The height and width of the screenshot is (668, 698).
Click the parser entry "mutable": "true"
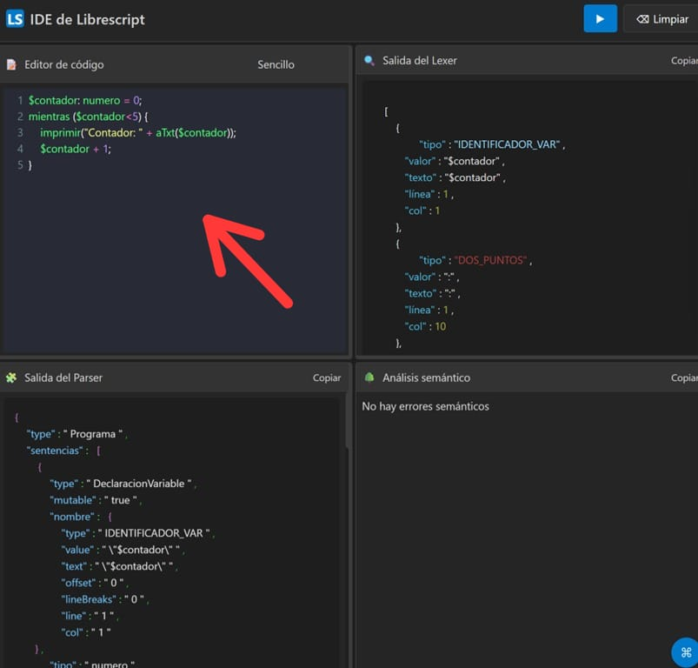96,500
